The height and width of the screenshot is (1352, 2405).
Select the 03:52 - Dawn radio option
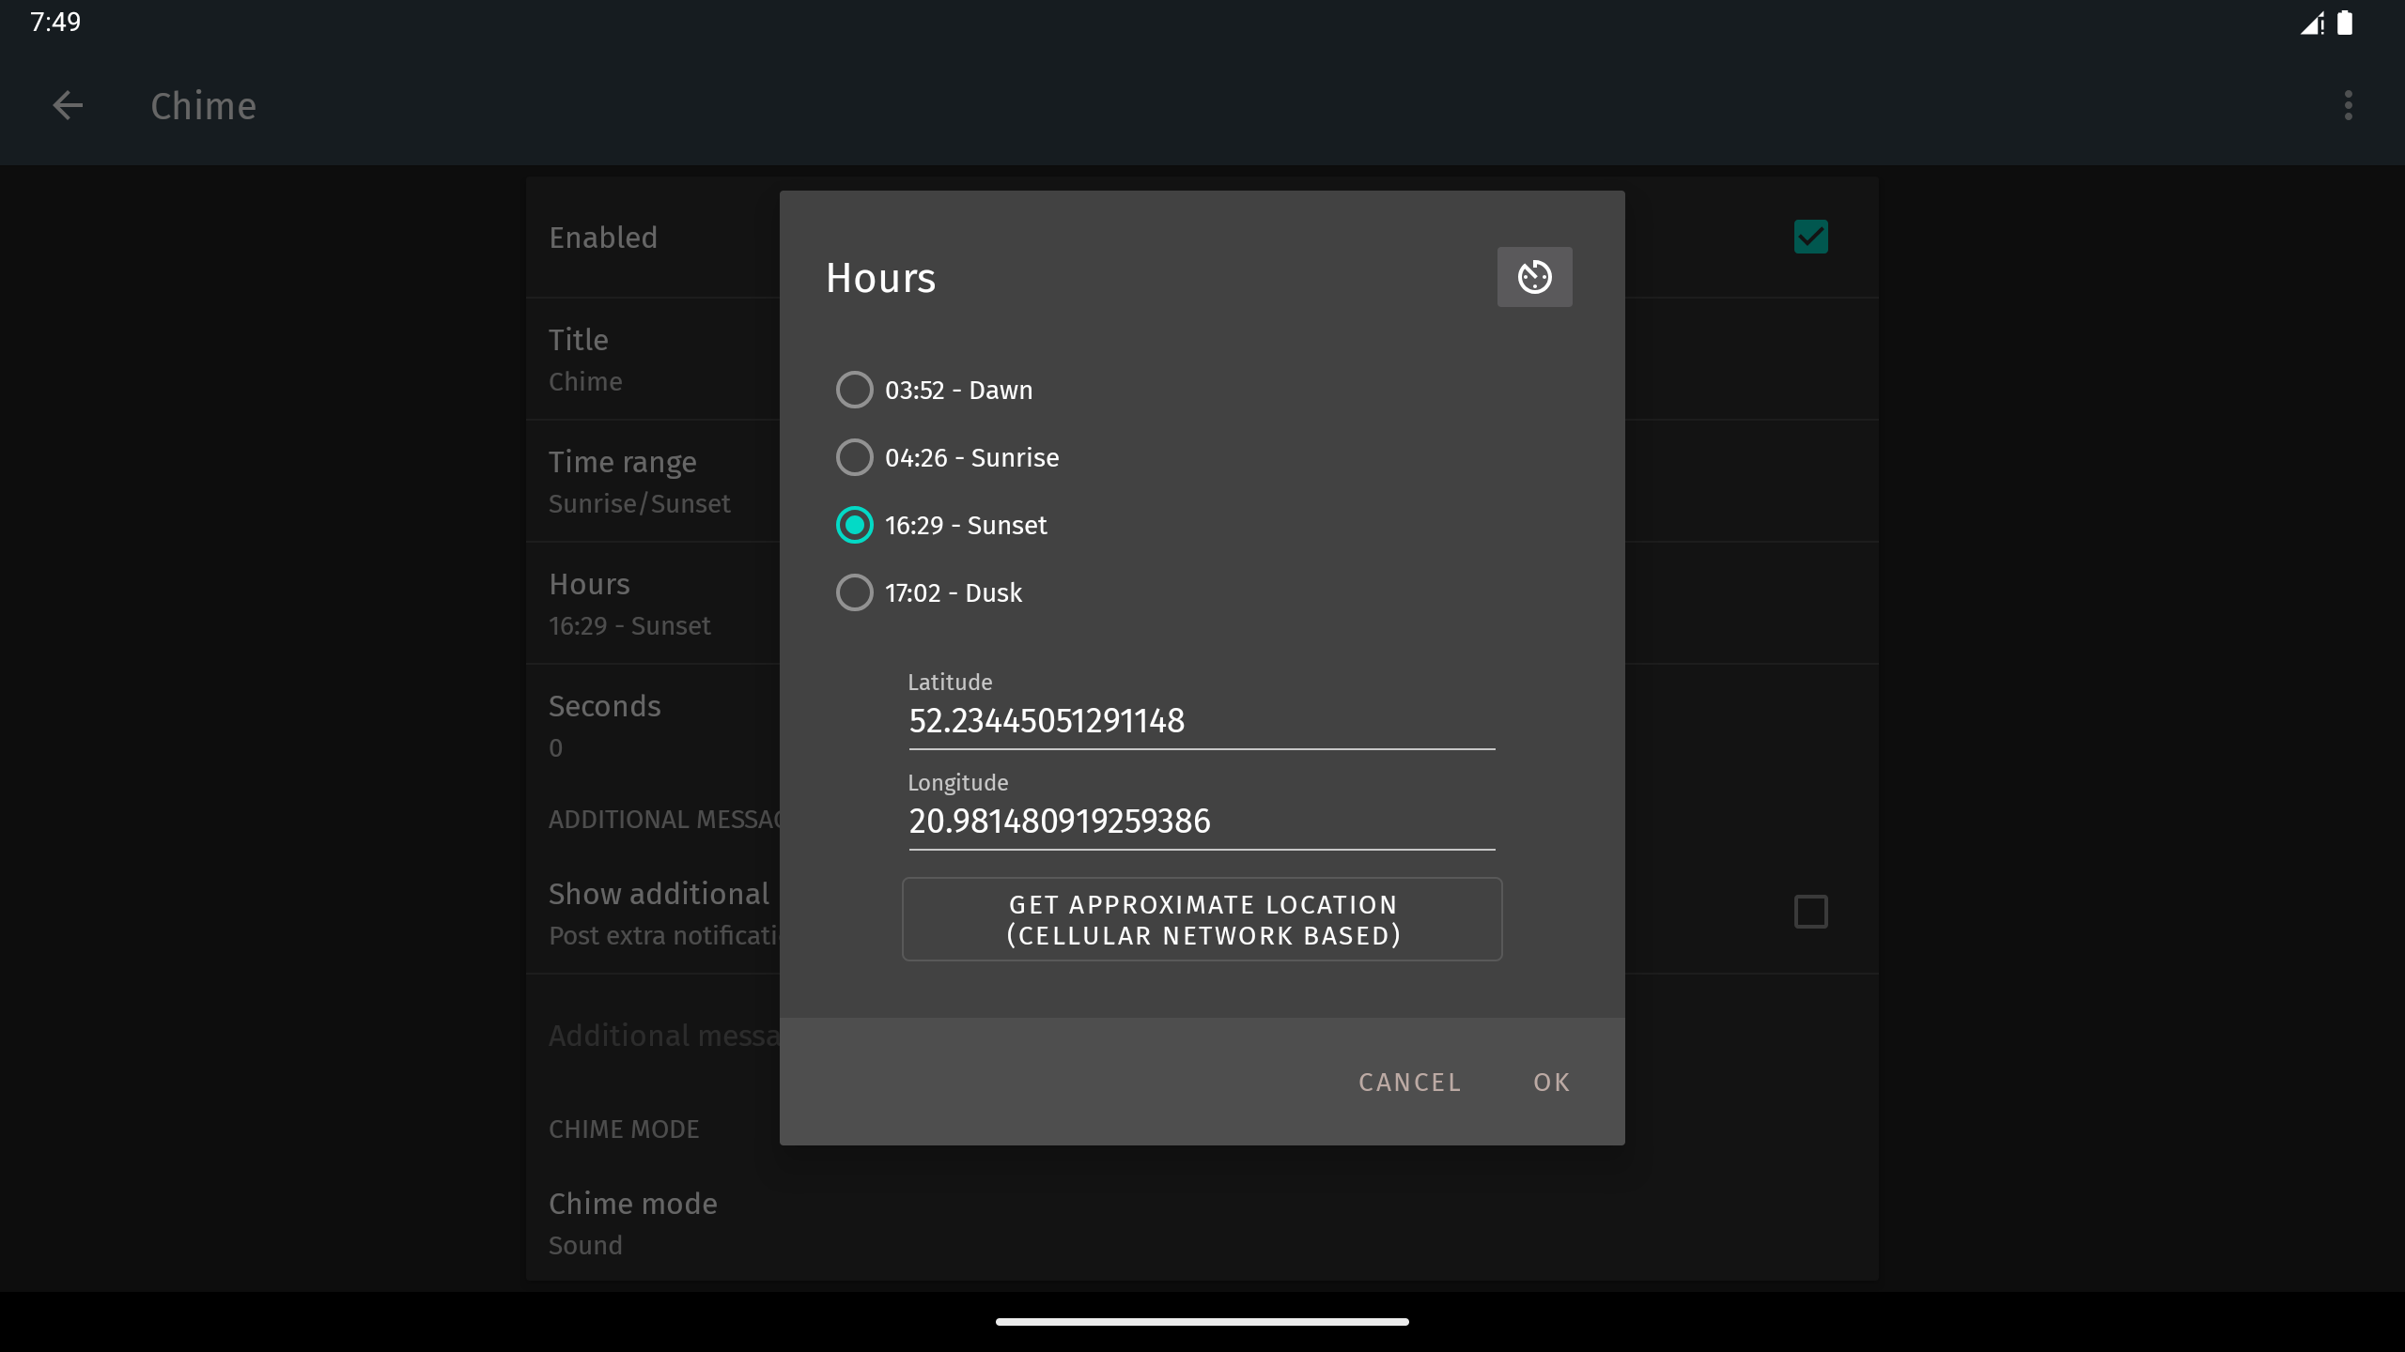pyautogui.click(x=934, y=390)
